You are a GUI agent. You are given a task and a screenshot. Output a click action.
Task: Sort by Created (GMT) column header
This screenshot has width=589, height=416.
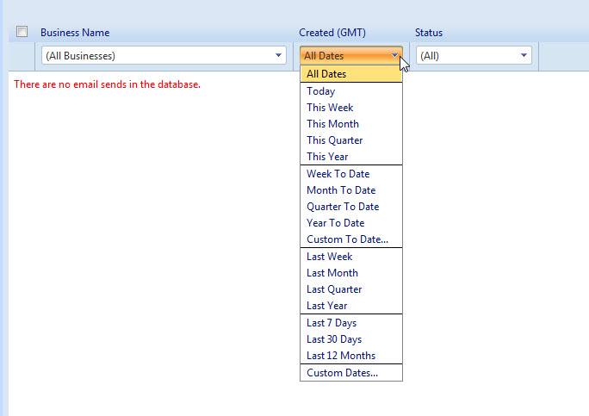(333, 33)
